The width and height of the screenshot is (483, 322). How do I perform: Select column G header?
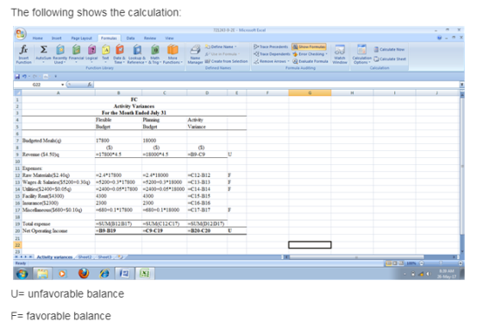coord(310,92)
